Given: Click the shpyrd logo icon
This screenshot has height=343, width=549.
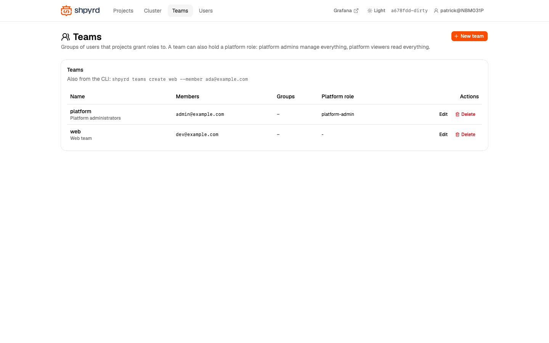Looking at the screenshot, I should coord(66,11).
